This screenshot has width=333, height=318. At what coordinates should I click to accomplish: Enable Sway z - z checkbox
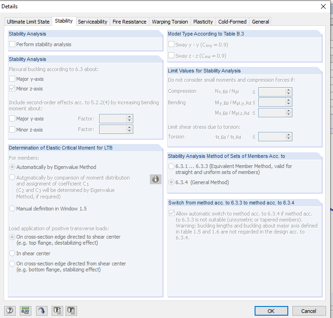pyautogui.click(x=171, y=55)
